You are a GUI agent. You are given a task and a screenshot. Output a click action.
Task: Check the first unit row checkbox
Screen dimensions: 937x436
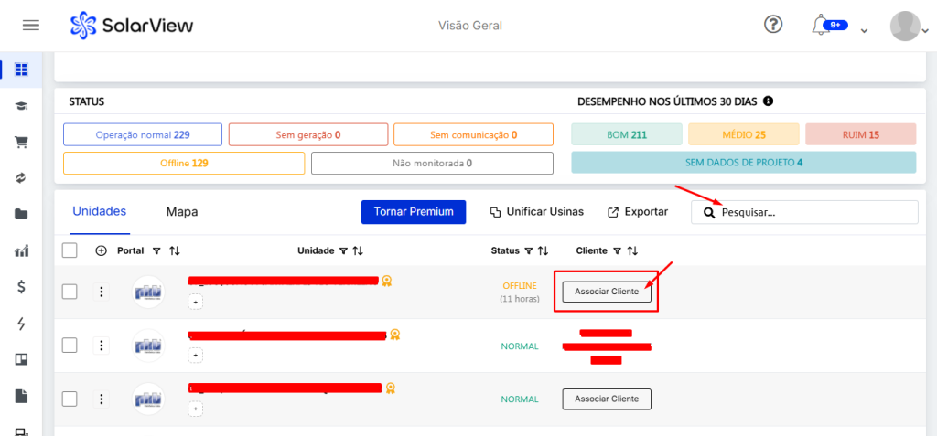(x=70, y=292)
